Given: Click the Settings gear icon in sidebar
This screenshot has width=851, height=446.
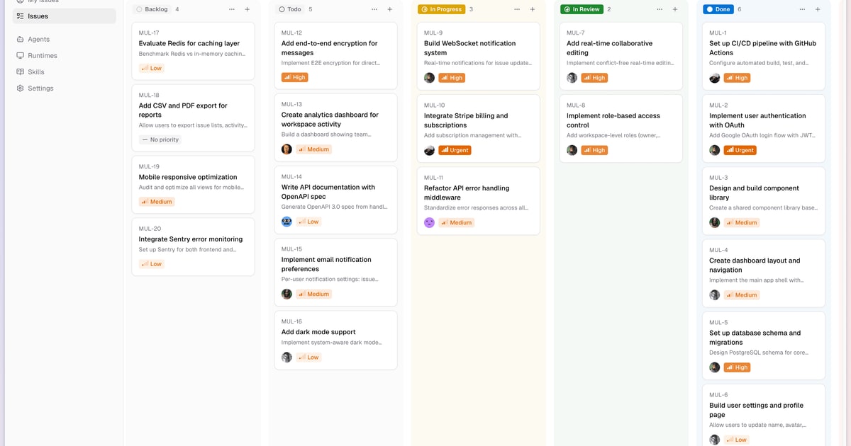Looking at the screenshot, I should tap(21, 88).
